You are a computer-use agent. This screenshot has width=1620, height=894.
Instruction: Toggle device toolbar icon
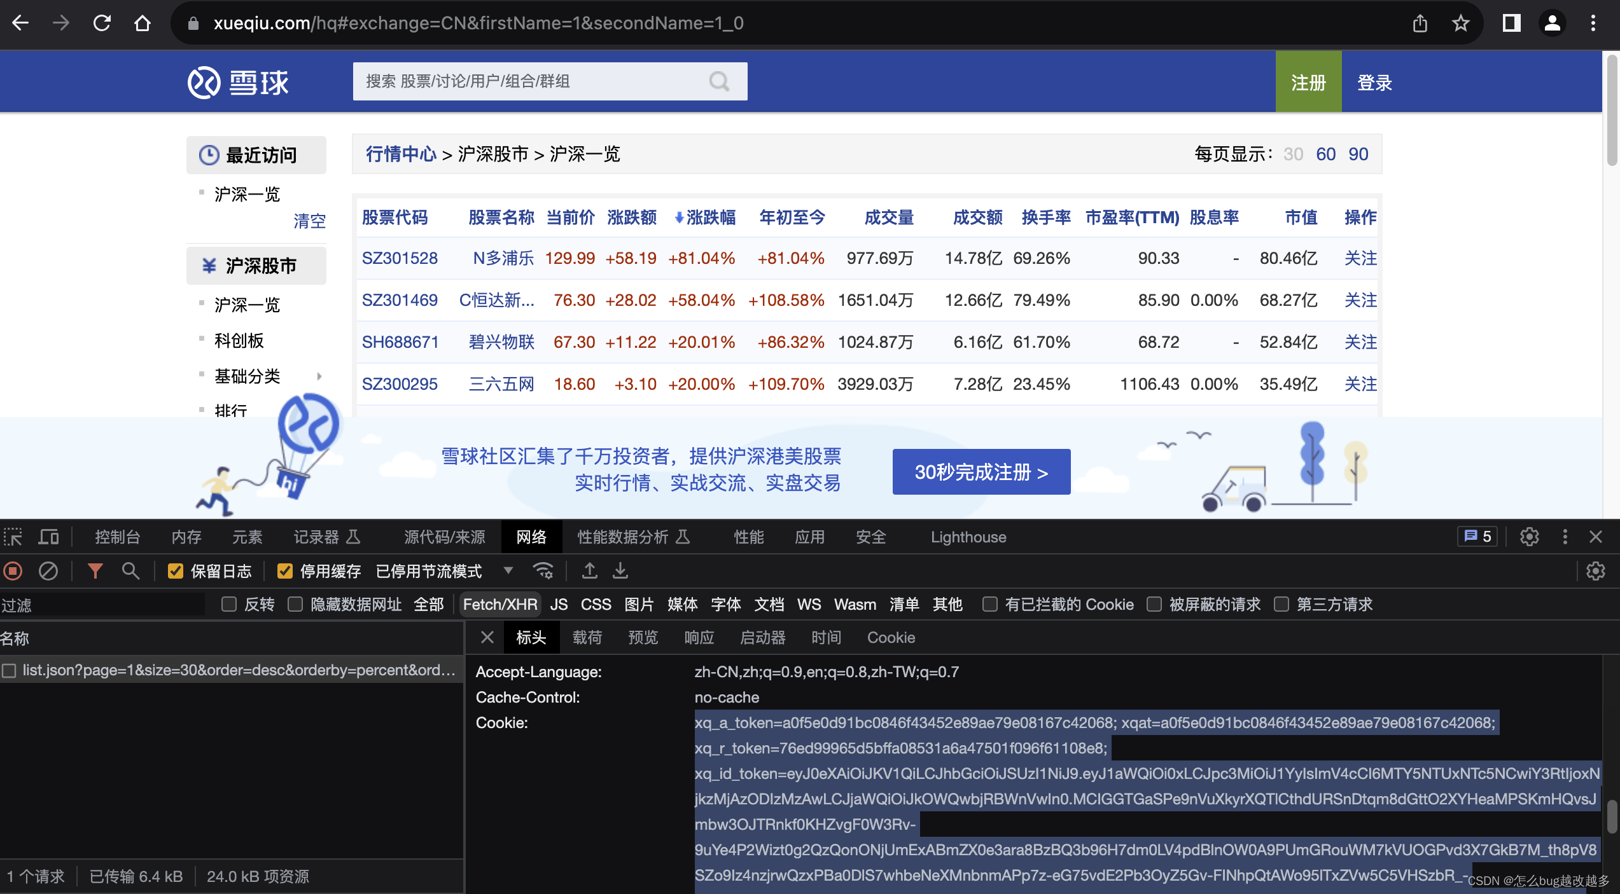[48, 537]
